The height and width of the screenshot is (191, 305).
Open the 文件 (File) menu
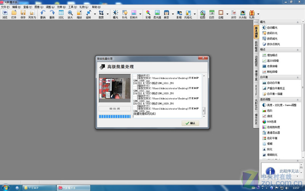click(x=5, y=7)
